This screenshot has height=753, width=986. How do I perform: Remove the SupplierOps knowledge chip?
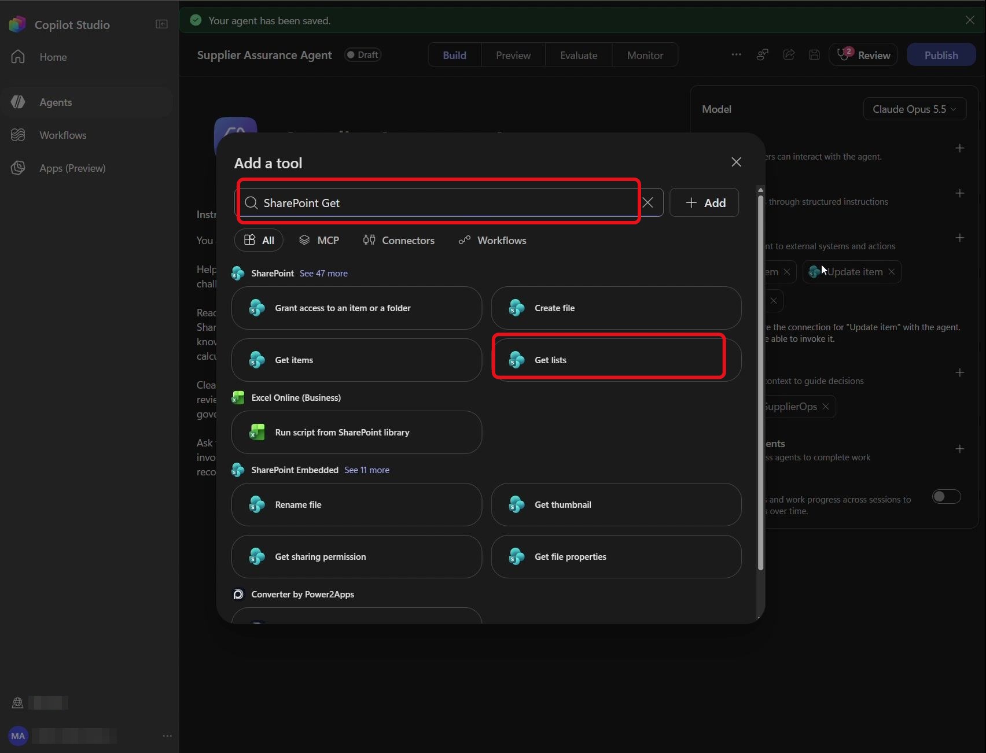click(826, 407)
